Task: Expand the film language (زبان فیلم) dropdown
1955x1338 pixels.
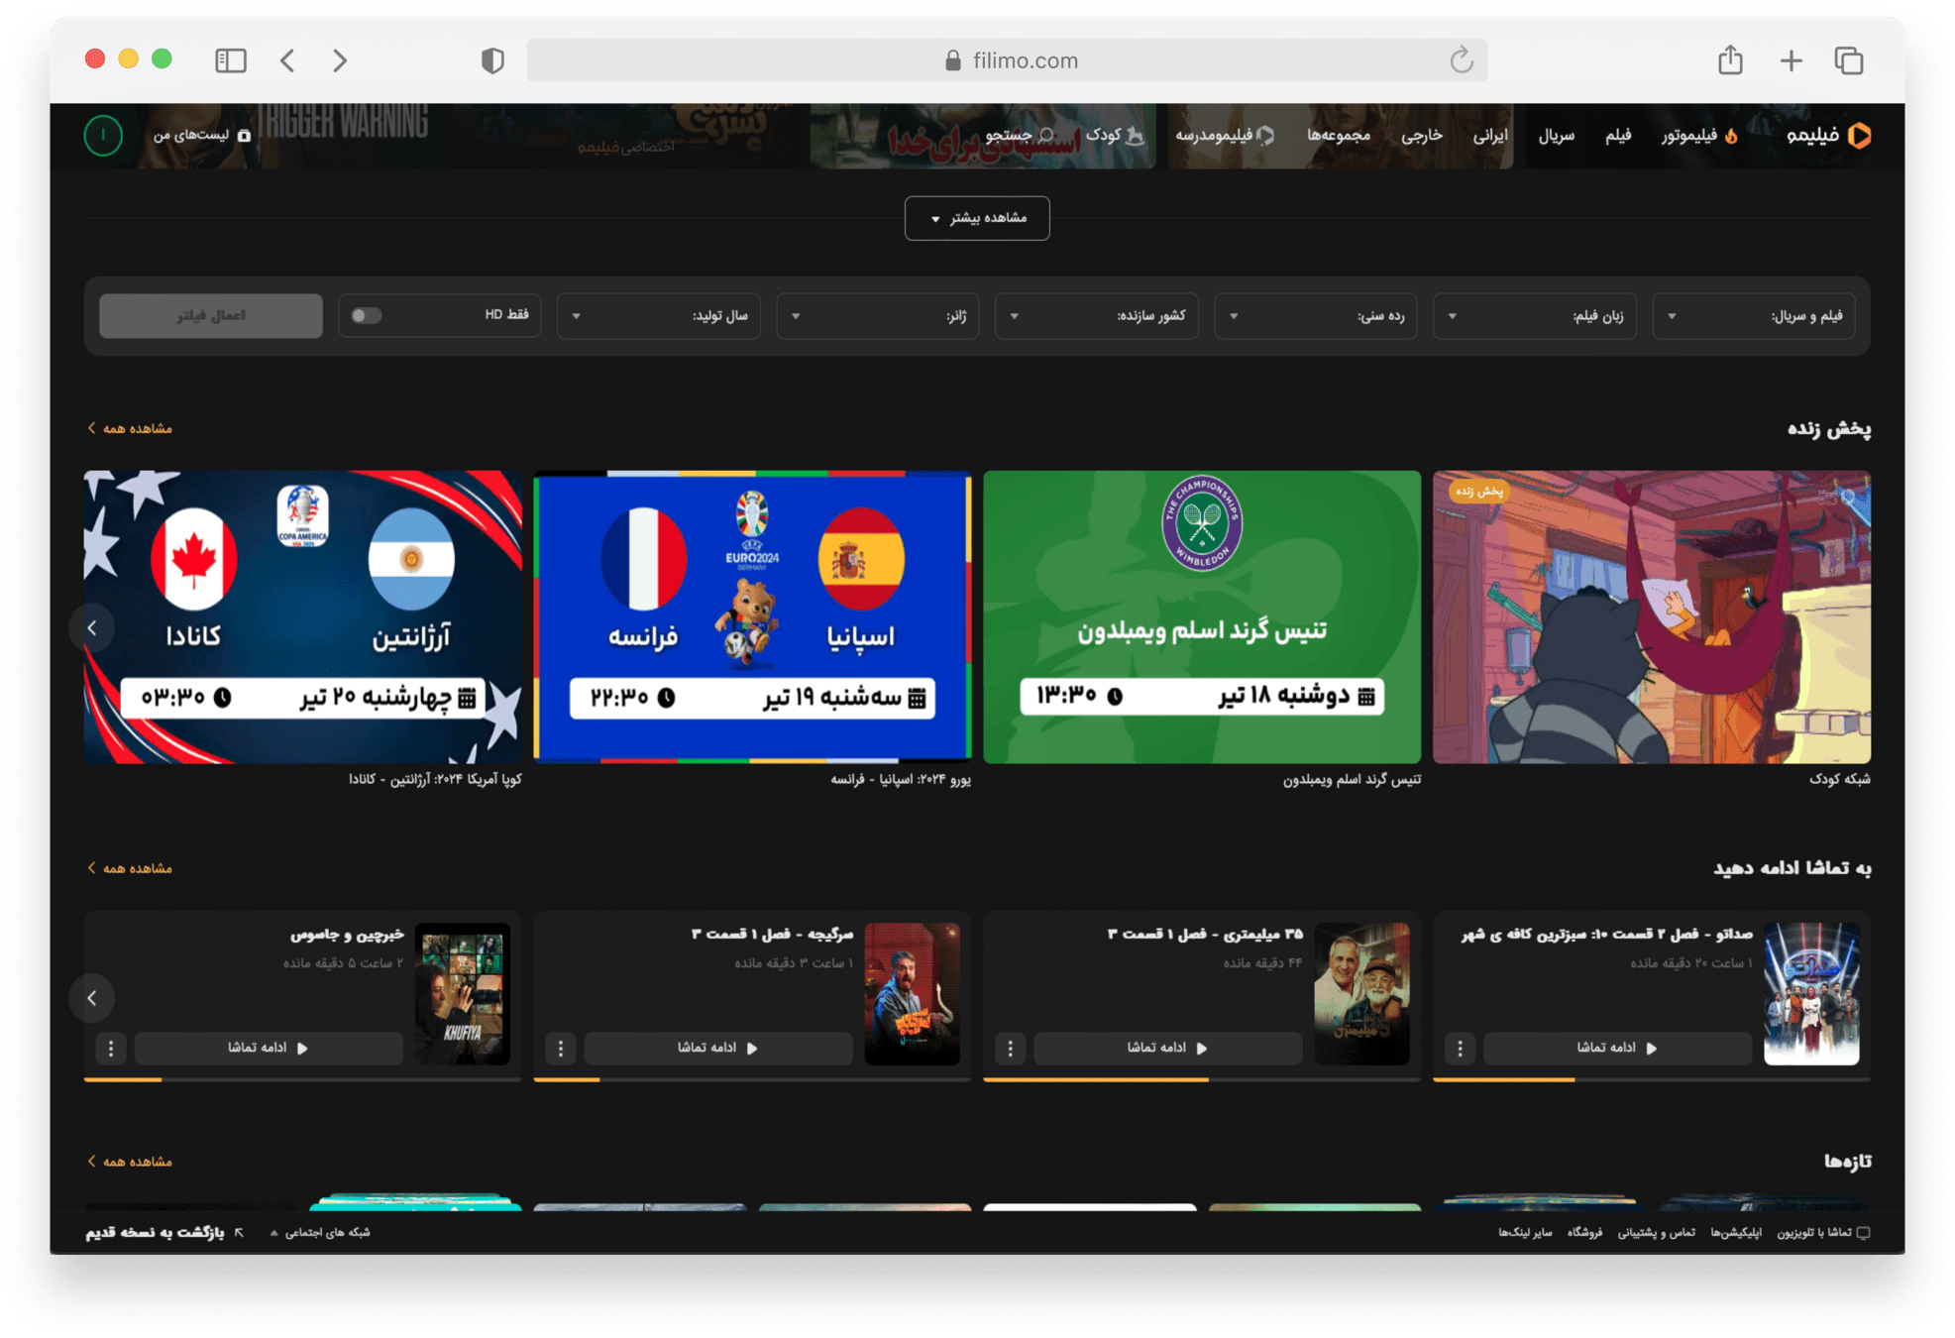Action: pos(1534,315)
